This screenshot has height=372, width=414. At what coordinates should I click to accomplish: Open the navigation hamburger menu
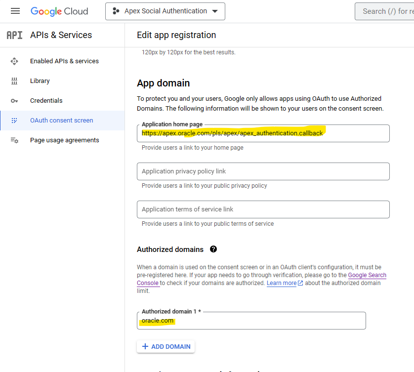[15, 11]
